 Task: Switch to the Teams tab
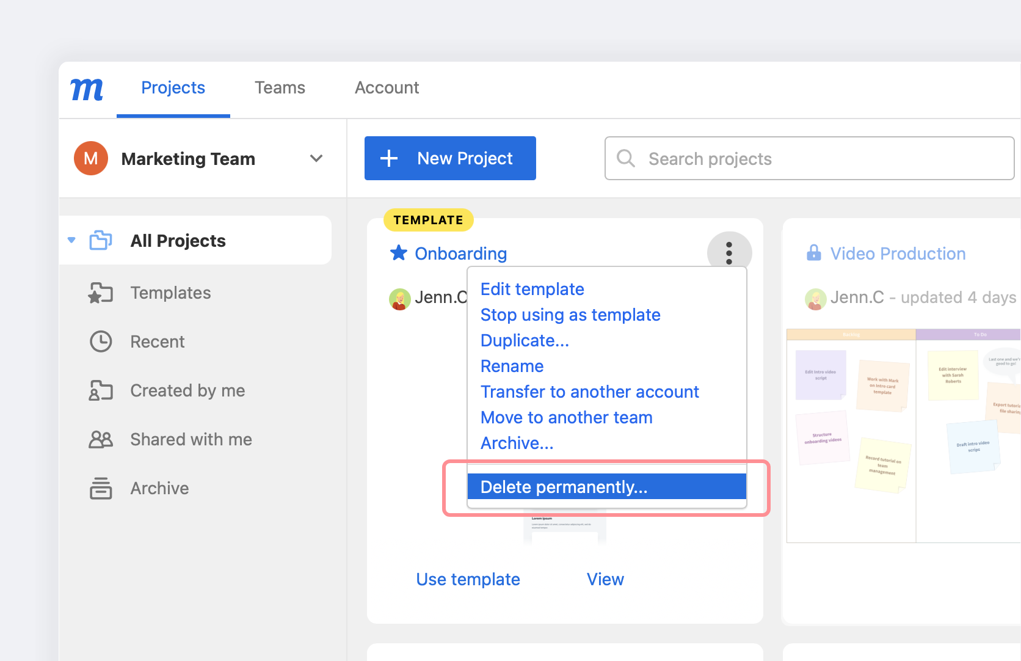280,88
